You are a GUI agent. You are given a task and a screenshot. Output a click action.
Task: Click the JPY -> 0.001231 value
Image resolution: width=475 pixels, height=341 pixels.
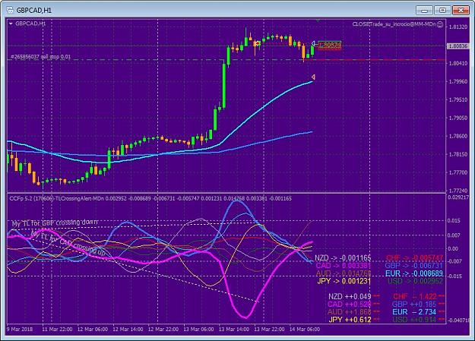344,281
